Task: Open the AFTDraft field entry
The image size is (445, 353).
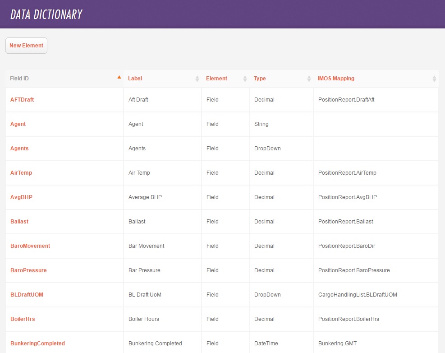Action: pos(22,99)
